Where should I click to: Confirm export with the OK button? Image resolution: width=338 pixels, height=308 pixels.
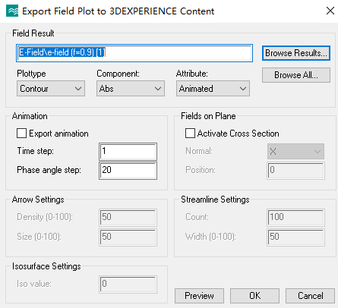254,296
